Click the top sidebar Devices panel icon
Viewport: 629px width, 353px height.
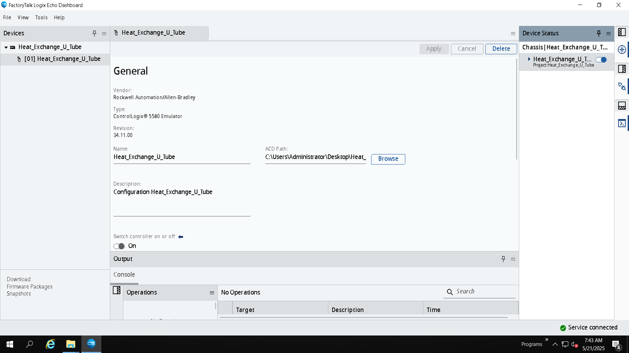[x=622, y=32]
